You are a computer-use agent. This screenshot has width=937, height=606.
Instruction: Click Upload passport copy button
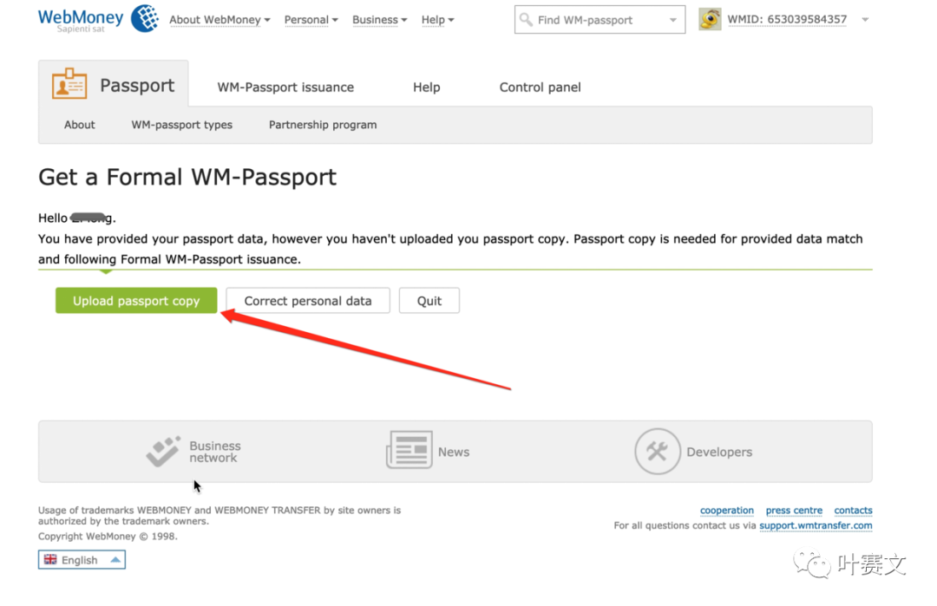(136, 301)
